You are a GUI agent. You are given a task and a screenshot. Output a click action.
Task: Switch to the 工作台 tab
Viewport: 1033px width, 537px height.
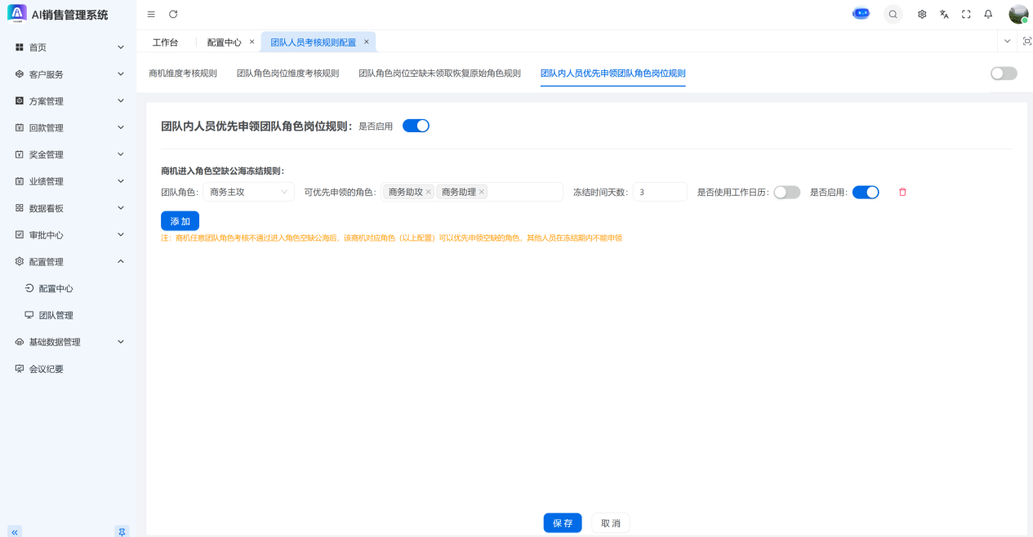click(165, 42)
